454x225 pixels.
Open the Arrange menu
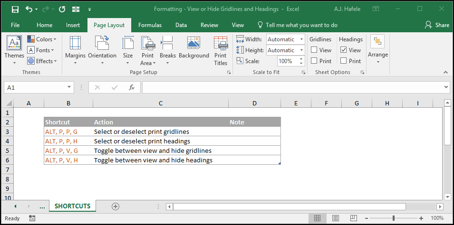[378, 49]
